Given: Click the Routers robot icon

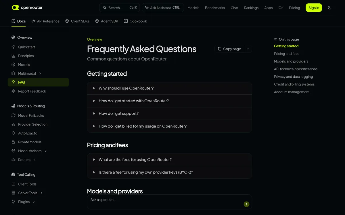Looking at the screenshot, I should pos(13,160).
